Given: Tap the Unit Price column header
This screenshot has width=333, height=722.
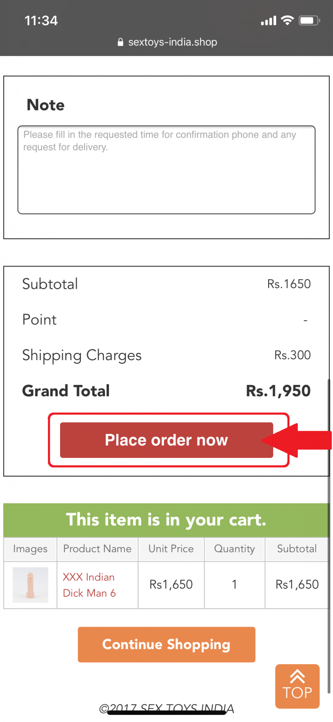Looking at the screenshot, I should click(x=171, y=549).
